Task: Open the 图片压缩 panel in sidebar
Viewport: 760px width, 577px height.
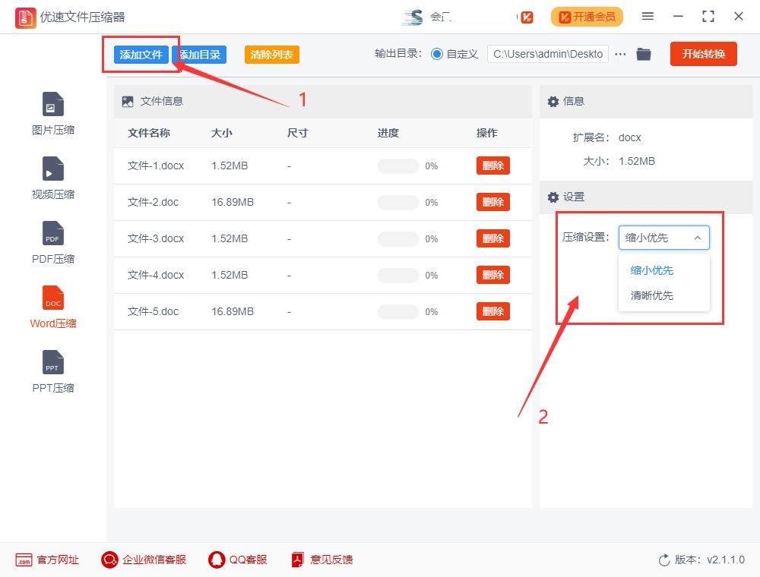Action: click(52, 112)
